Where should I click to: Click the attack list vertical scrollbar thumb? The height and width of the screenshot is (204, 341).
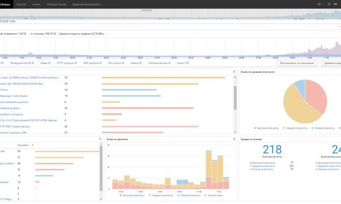pyautogui.click(x=235, y=97)
